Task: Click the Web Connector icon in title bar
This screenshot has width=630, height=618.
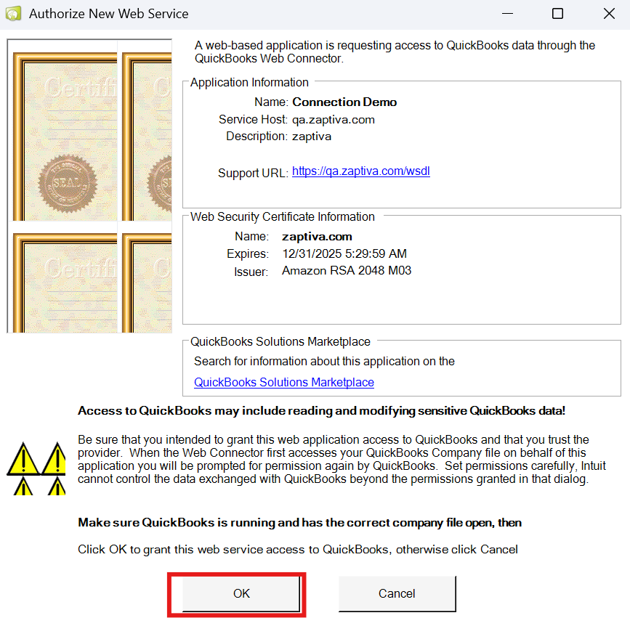Action: coord(13,14)
